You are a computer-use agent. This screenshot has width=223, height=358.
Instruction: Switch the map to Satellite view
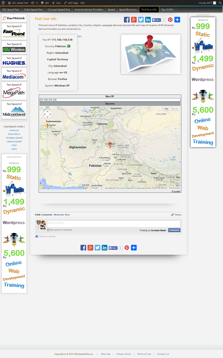174,109
